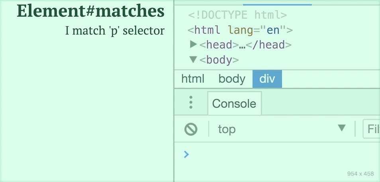Open the three-dot drawer menu

click(191, 102)
